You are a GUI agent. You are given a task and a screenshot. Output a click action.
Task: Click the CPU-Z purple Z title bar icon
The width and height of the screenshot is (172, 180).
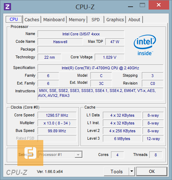[7, 7]
